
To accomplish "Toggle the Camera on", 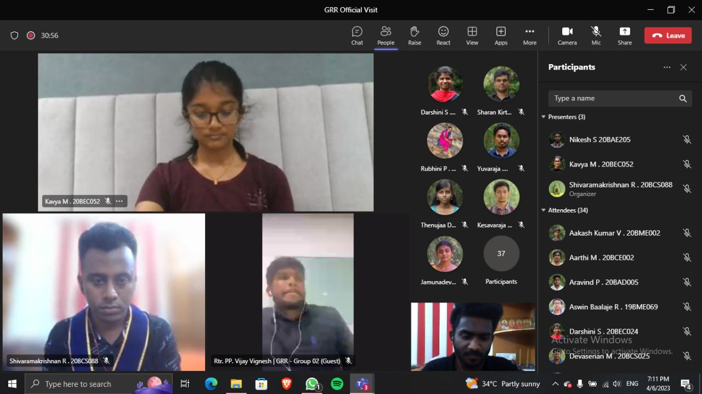I will [x=567, y=36].
